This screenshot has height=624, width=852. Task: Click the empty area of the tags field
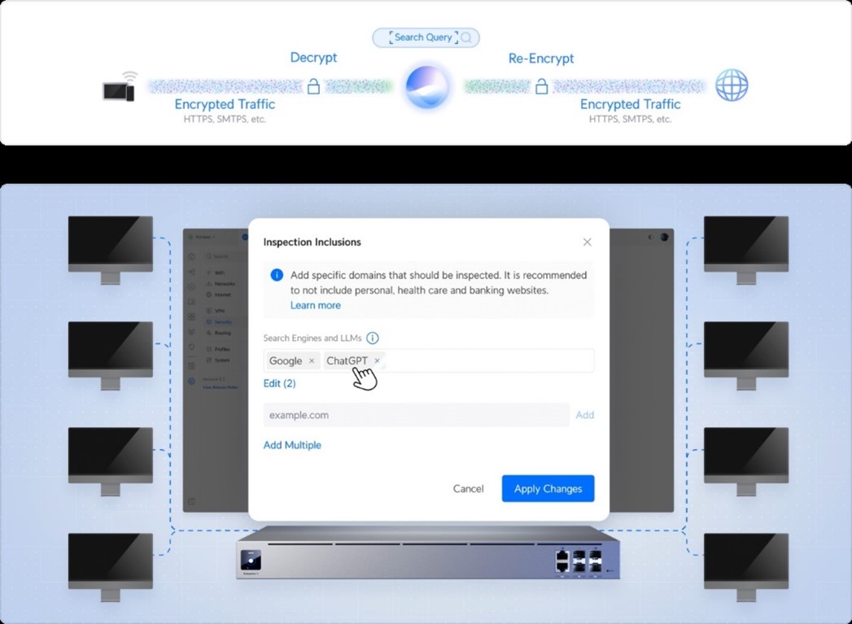[x=488, y=360]
